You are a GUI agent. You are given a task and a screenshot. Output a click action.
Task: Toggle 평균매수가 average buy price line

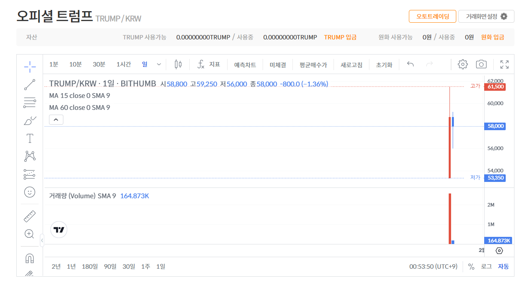coord(313,64)
